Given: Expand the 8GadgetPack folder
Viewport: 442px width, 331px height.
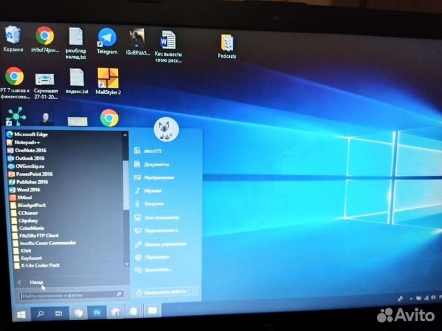Looking at the screenshot, I should pyautogui.click(x=28, y=205).
